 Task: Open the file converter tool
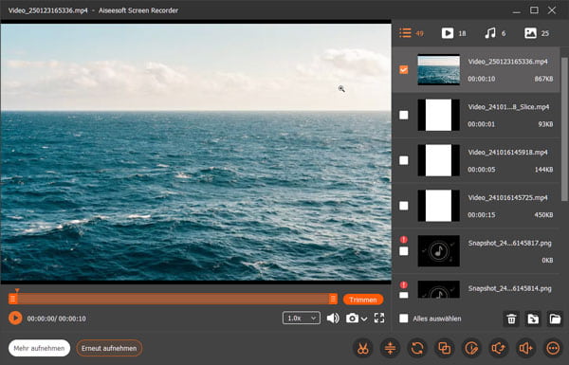[x=417, y=348]
